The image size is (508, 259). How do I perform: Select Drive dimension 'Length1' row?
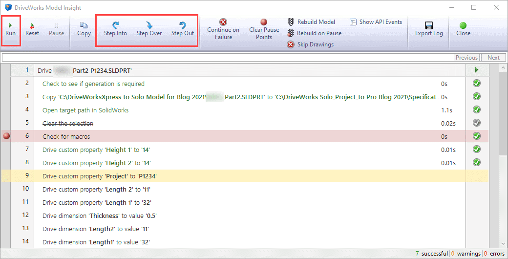(250, 242)
